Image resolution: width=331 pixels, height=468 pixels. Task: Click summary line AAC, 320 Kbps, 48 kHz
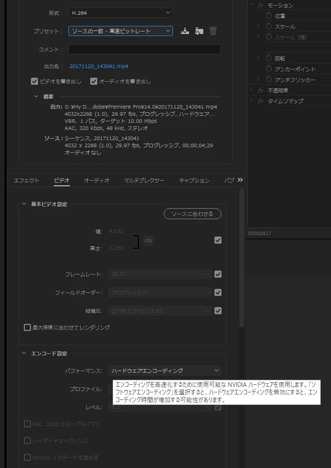(106, 128)
